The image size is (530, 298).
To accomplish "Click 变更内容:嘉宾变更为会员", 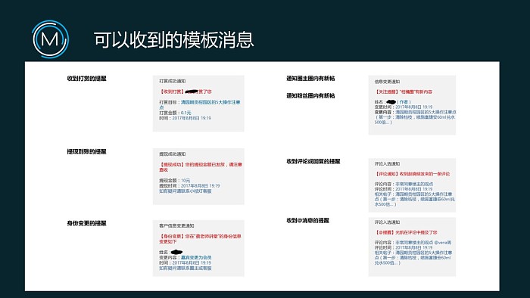I will point(185,257).
